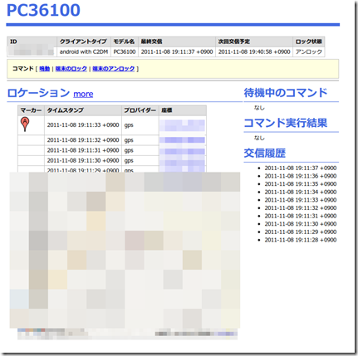Click the 交信履歴 heading

click(x=265, y=153)
